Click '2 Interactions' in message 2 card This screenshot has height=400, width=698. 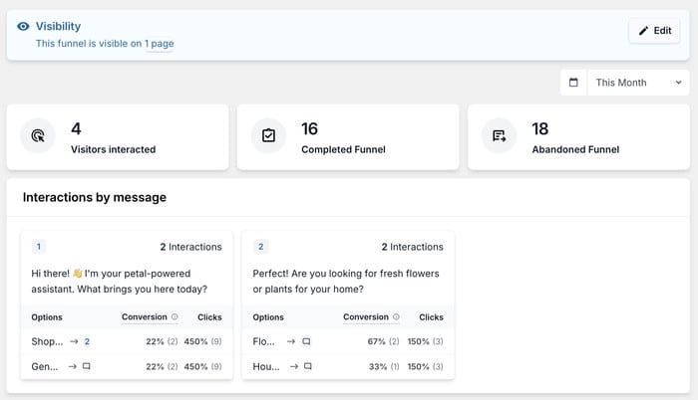click(412, 247)
